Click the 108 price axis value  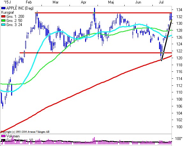click(179, 99)
